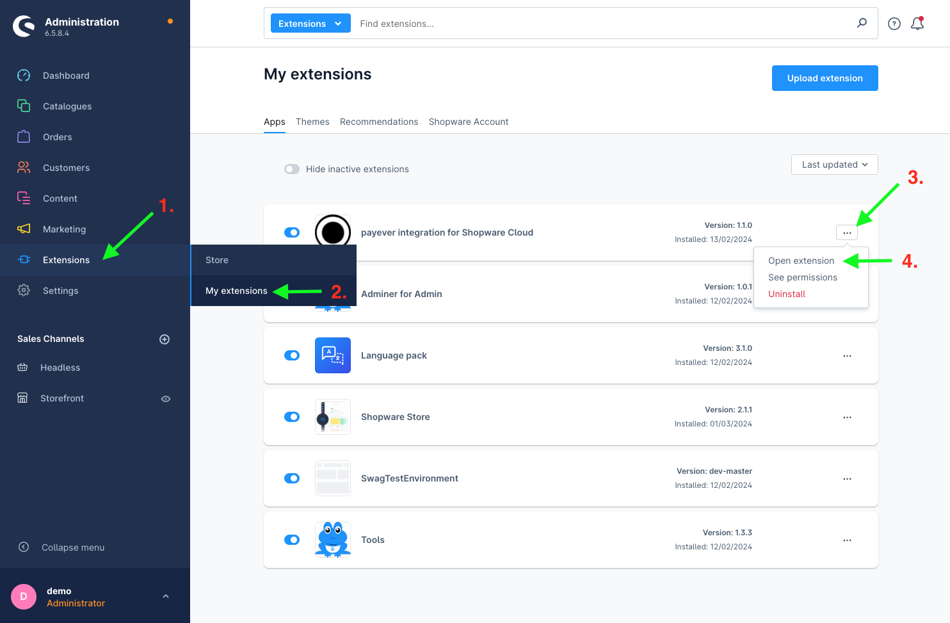
Task: Click Collapse menu text
Action: 73,547
